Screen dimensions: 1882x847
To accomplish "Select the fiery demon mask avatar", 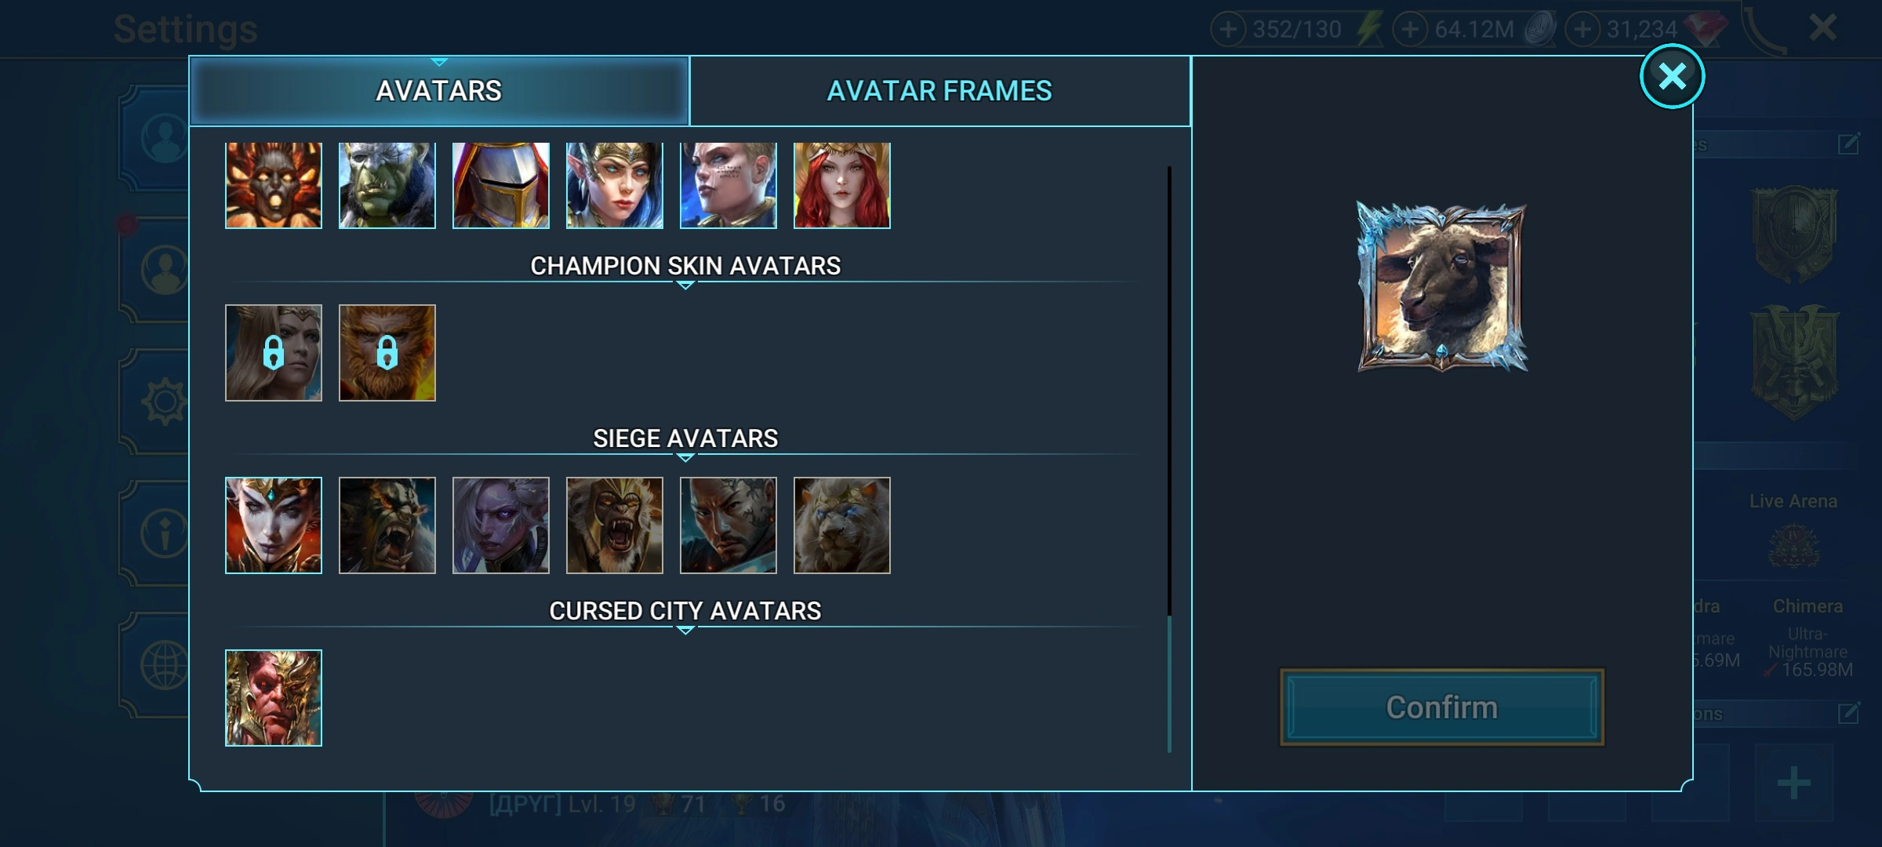I will [274, 185].
